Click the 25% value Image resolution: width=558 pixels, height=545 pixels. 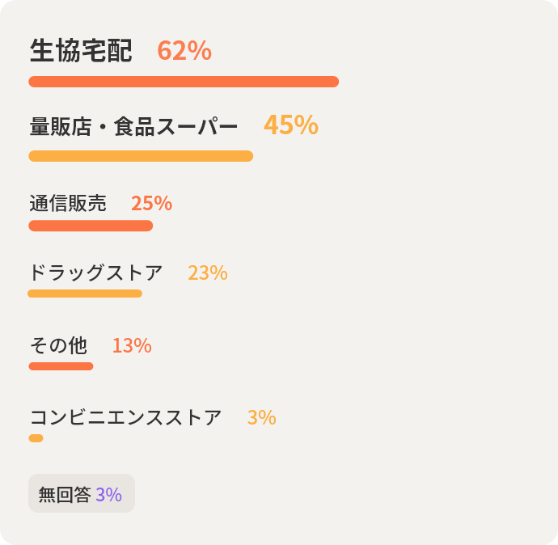[x=151, y=204]
